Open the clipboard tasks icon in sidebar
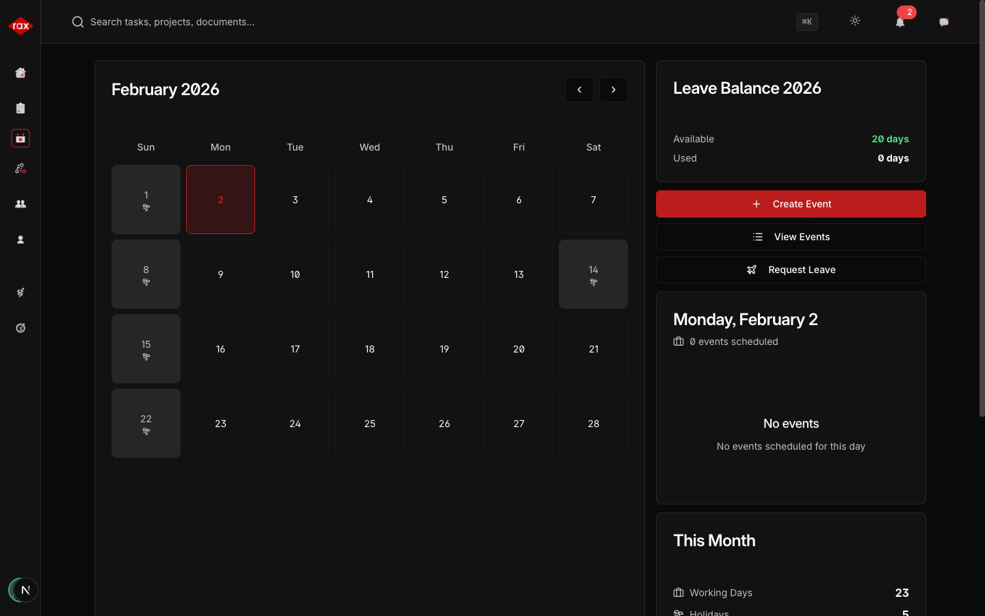Screen dimensions: 985x616 pyautogui.click(x=21, y=108)
